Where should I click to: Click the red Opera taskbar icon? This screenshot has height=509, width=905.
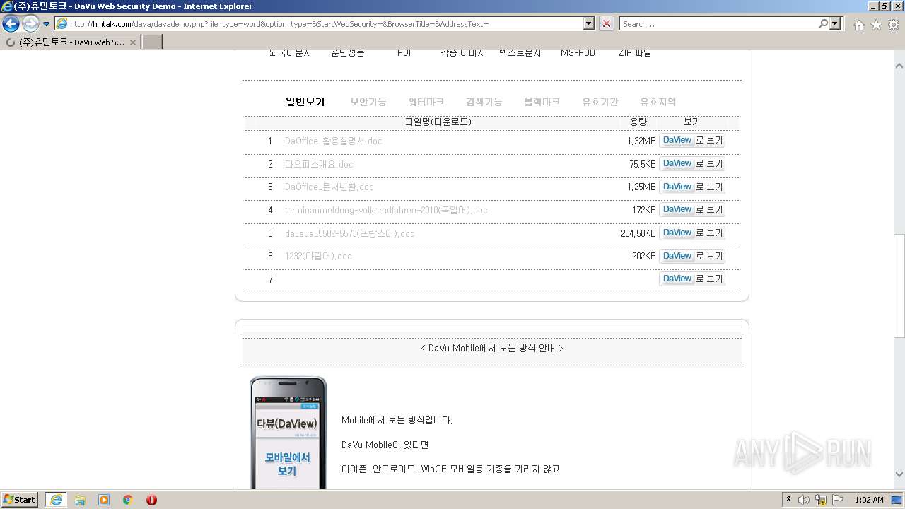(x=151, y=500)
